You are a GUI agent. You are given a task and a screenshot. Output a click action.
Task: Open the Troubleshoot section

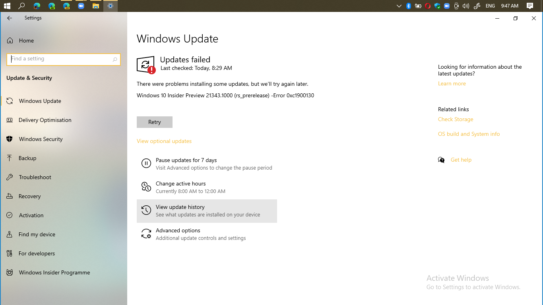click(x=64, y=177)
